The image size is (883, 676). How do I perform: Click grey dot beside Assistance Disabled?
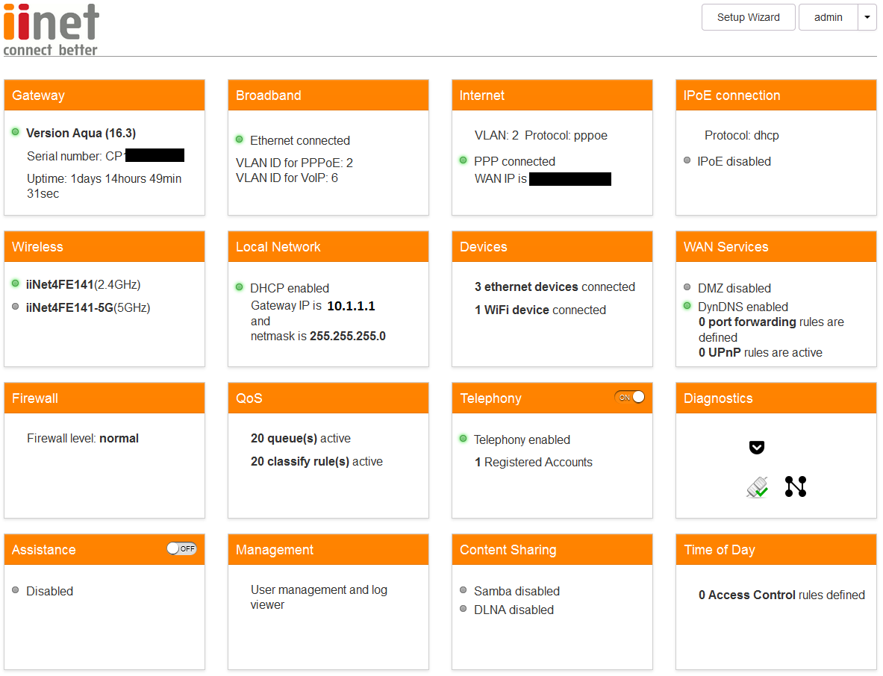coord(16,590)
